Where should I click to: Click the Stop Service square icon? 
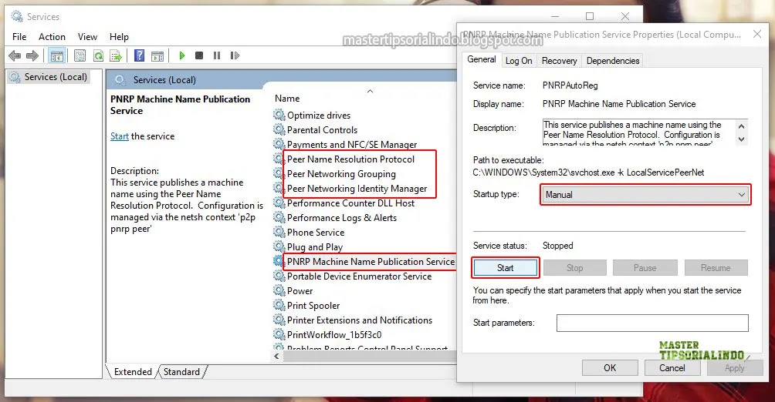(199, 55)
